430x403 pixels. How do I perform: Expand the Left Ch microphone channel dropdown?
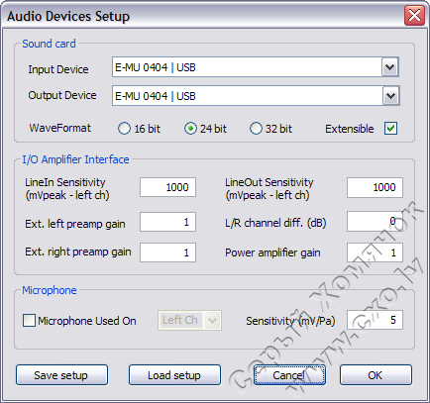click(x=212, y=321)
